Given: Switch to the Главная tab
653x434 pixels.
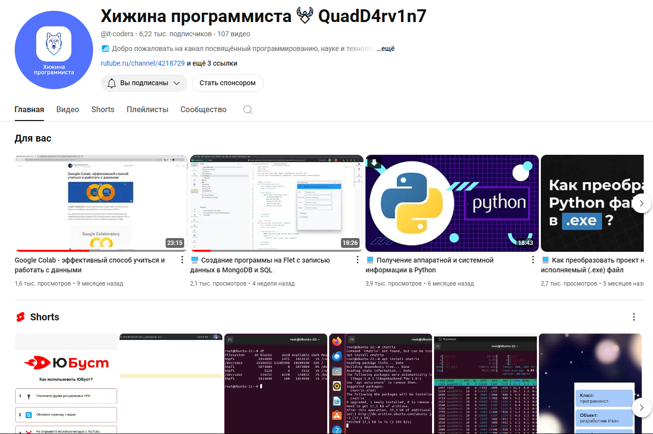Looking at the screenshot, I should point(29,110).
